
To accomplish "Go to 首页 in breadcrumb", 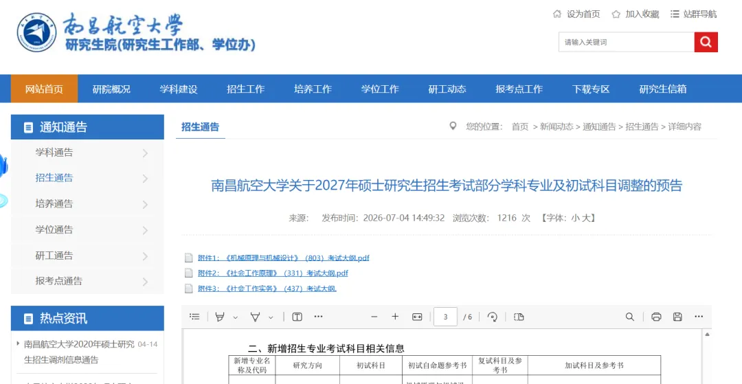I will [520, 126].
